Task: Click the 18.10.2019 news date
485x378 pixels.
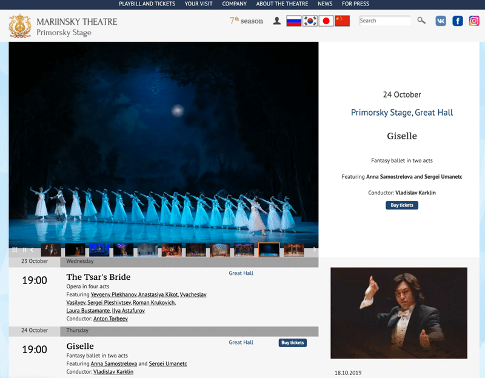Action: tap(348, 373)
